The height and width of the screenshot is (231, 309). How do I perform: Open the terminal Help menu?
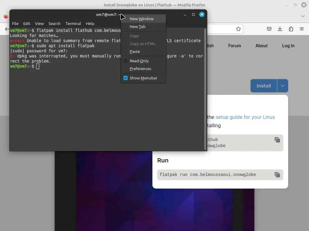[90, 23]
